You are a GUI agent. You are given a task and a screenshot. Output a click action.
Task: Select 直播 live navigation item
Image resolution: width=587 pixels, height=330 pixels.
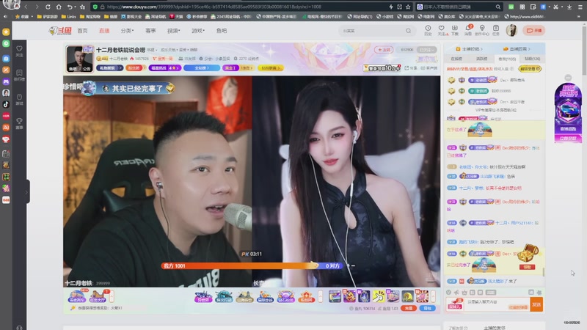(x=104, y=31)
